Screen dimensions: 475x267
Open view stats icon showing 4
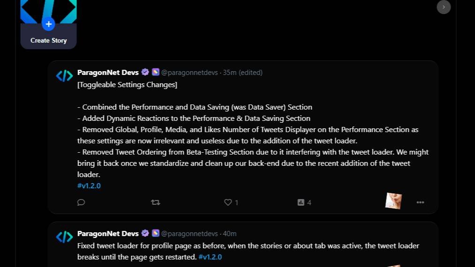(301, 202)
